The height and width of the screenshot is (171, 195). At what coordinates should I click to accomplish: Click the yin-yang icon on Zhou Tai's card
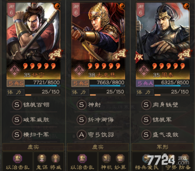[x=187, y=6]
